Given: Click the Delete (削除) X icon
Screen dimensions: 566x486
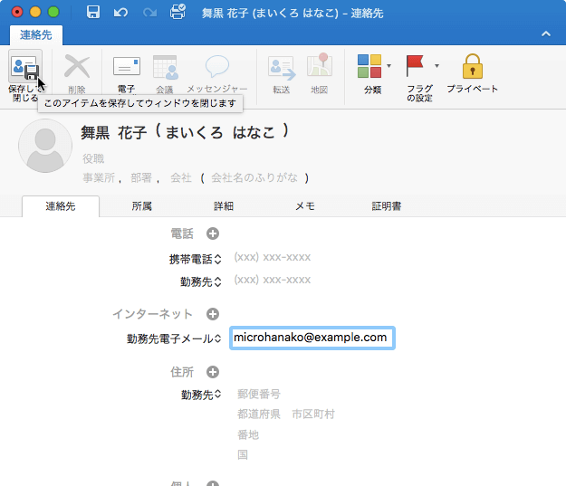Looking at the screenshot, I should click(77, 67).
